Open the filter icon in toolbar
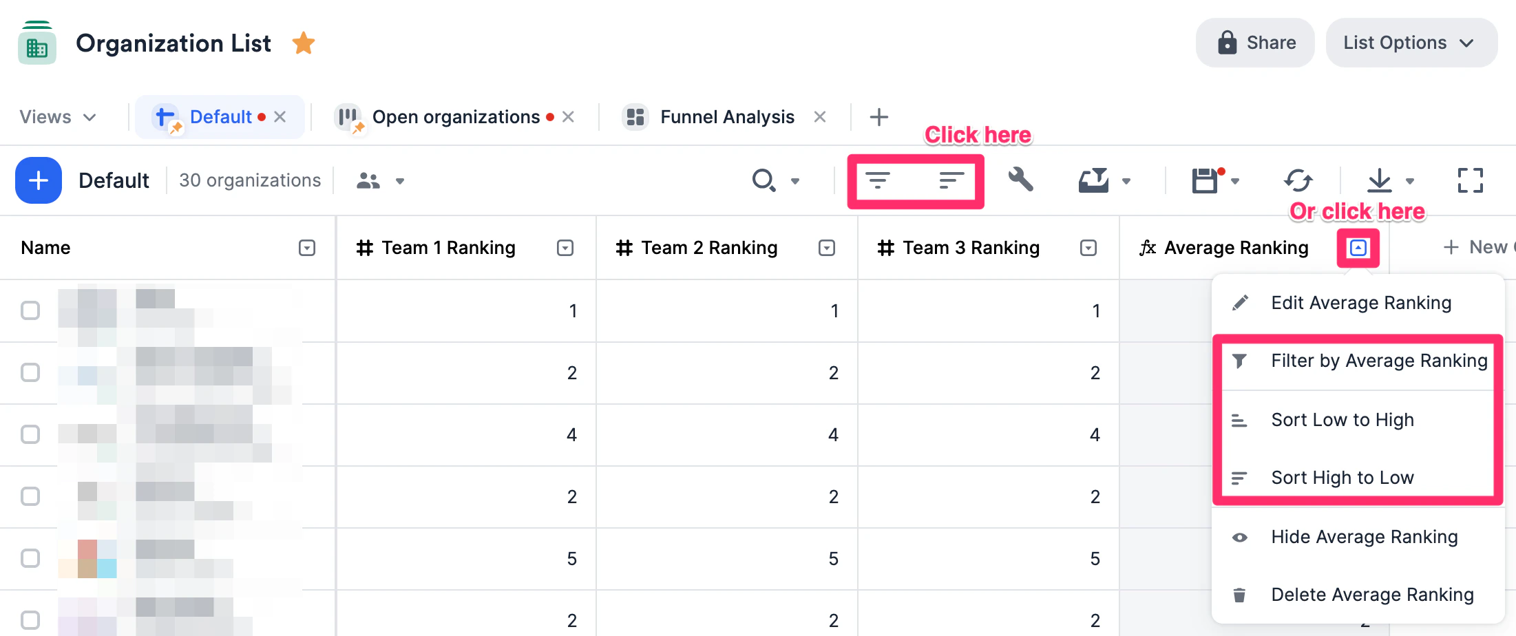1516x636 pixels. pos(877,180)
